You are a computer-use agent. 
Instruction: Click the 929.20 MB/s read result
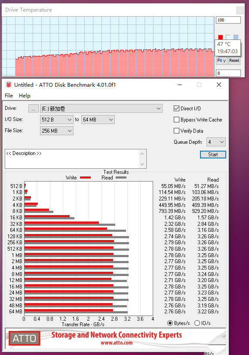pos(205,211)
